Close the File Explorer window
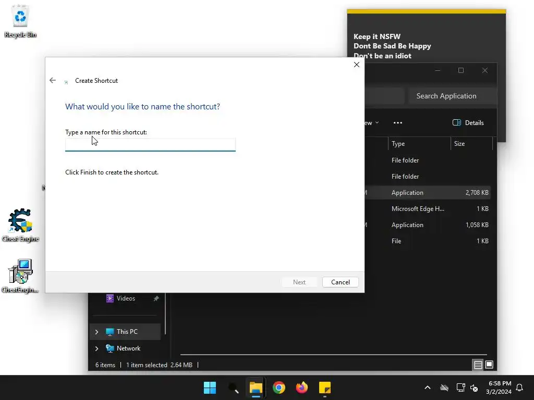534x400 pixels. [x=485, y=70]
